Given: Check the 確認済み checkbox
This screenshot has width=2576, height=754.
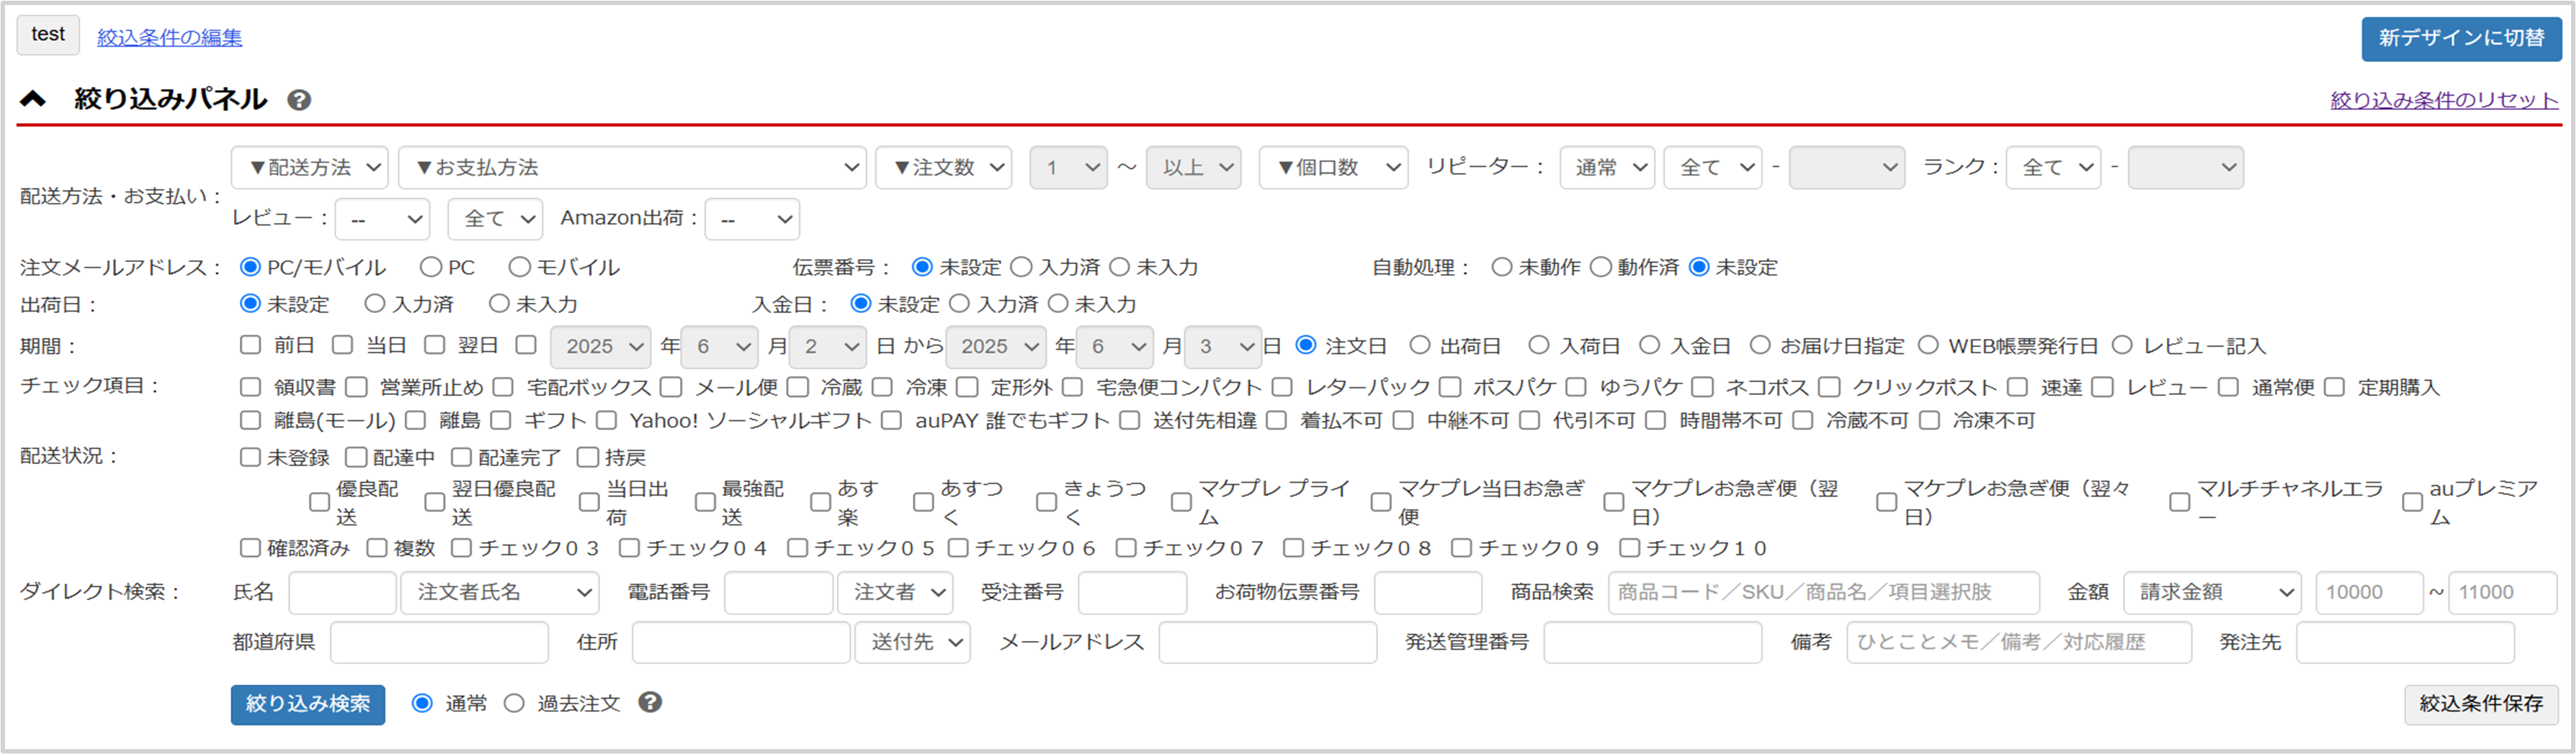Looking at the screenshot, I should coord(250,548).
